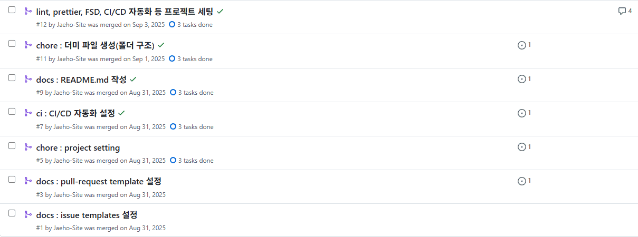Click green check status beside README.md 작성
Viewport: 638px width, 237px height.
pyautogui.click(x=133, y=79)
